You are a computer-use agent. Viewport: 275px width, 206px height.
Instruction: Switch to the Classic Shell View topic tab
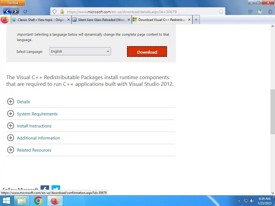click(41, 20)
